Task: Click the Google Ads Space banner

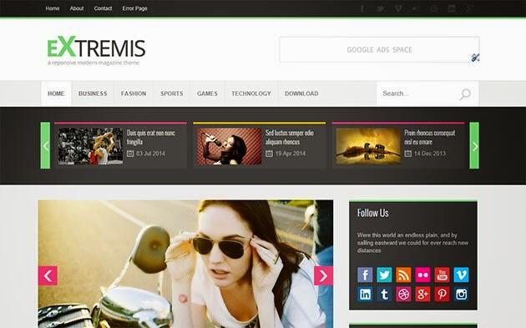Action: pos(379,49)
